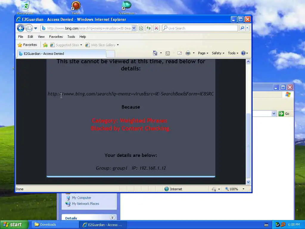305x229 pixels.
Task: Open the Protected Mode privacy status icon
Action: point(214,189)
